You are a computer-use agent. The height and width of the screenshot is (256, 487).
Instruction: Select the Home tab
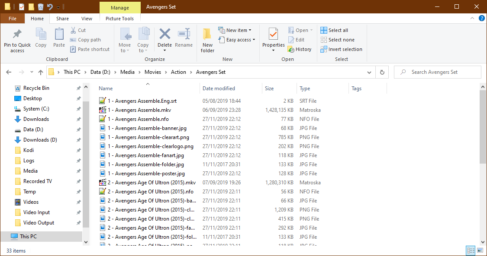37,19
